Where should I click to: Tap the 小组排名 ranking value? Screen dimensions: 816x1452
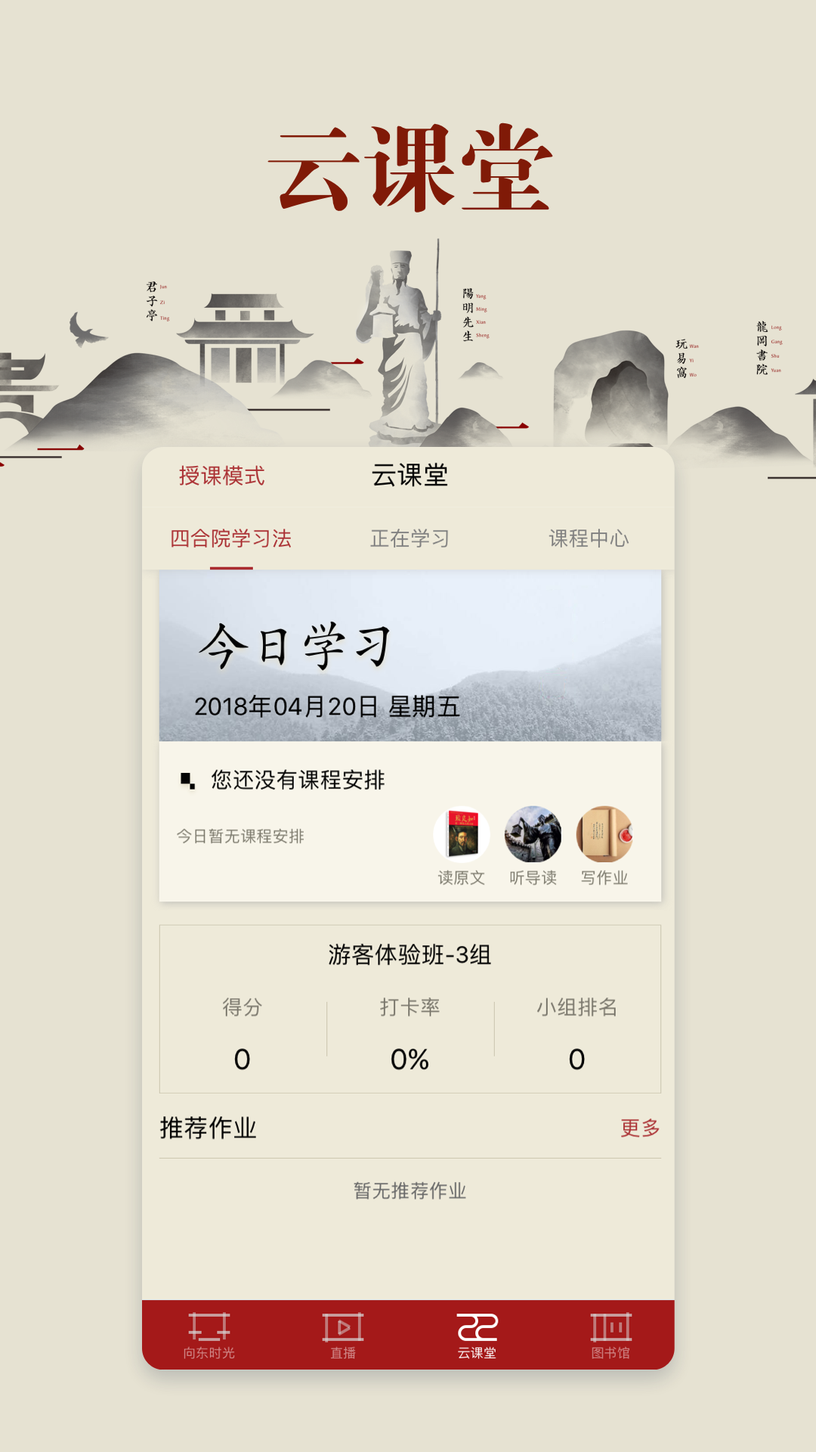click(576, 1060)
